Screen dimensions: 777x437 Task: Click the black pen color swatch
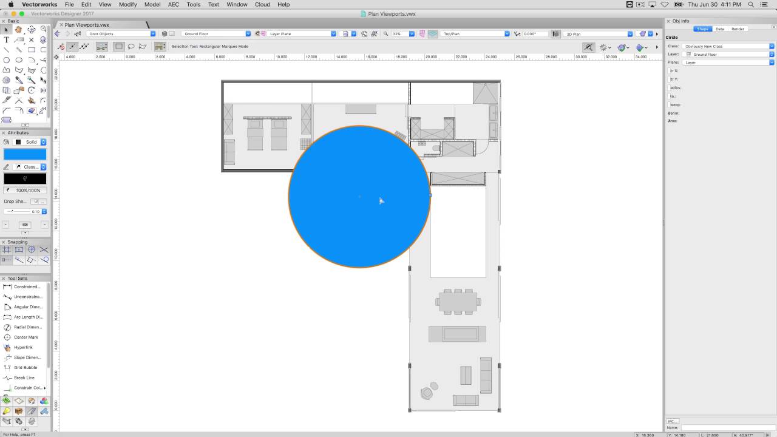coord(25,178)
